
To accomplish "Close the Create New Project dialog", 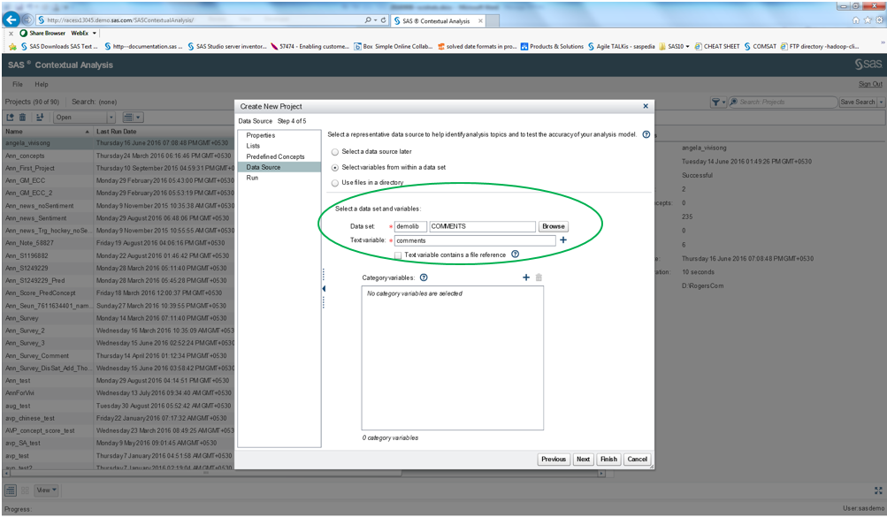I will pyautogui.click(x=646, y=106).
